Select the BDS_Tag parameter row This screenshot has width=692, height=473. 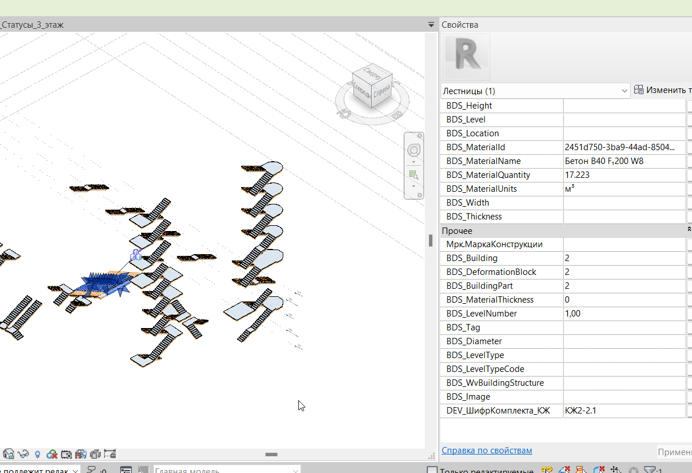[x=563, y=327]
